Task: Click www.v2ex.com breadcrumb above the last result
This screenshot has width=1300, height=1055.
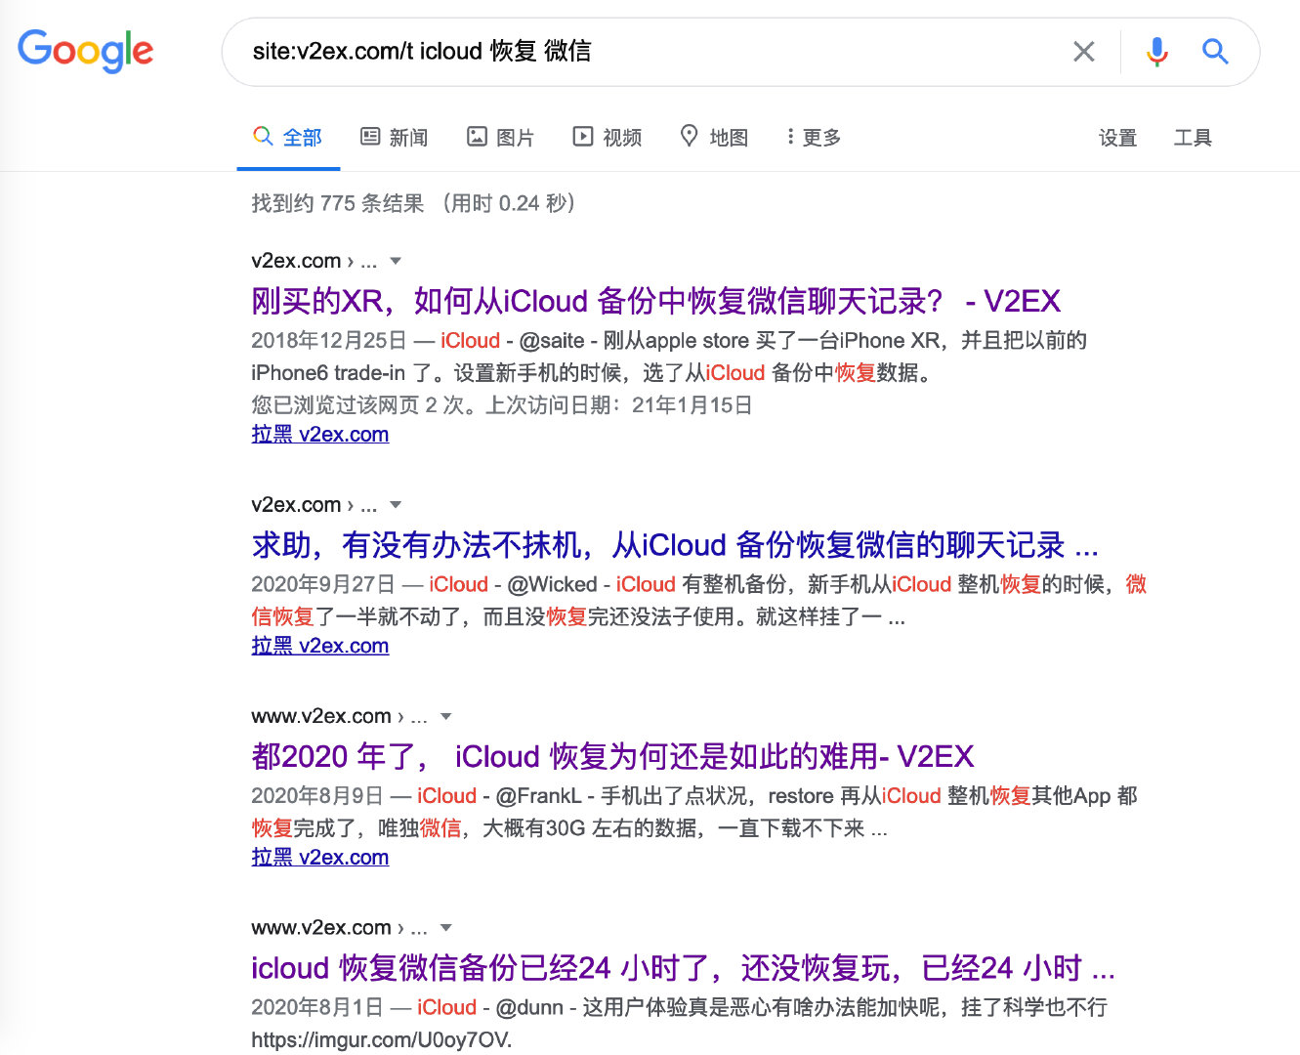Action: [x=339, y=928]
